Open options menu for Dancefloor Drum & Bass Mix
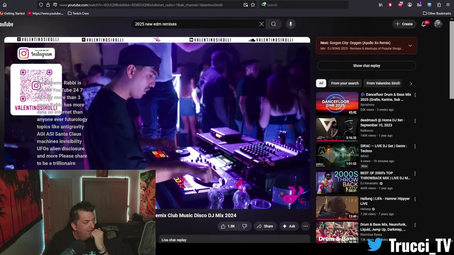This screenshot has width=454, height=255. click(x=415, y=95)
